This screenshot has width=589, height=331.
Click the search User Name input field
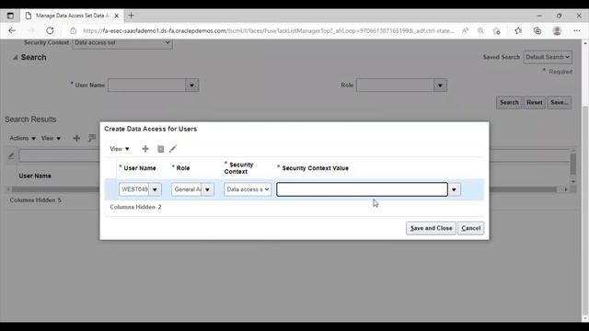[147, 86]
